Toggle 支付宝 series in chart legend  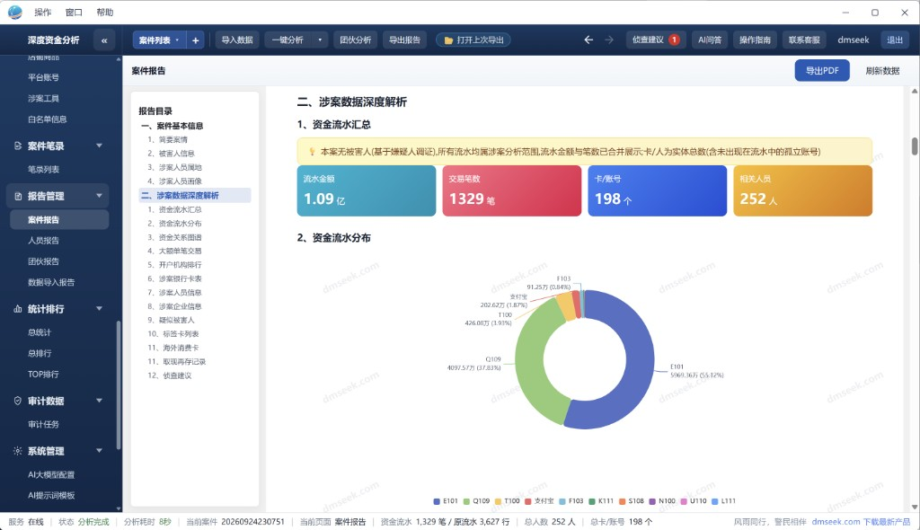click(x=539, y=501)
